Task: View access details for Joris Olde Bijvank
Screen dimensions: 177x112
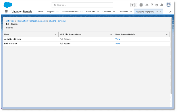Action: [118, 39]
